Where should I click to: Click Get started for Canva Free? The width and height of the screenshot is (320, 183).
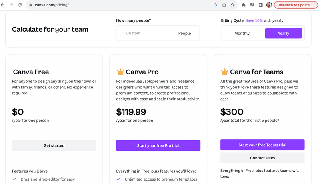pyautogui.click(x=54, y=145)
